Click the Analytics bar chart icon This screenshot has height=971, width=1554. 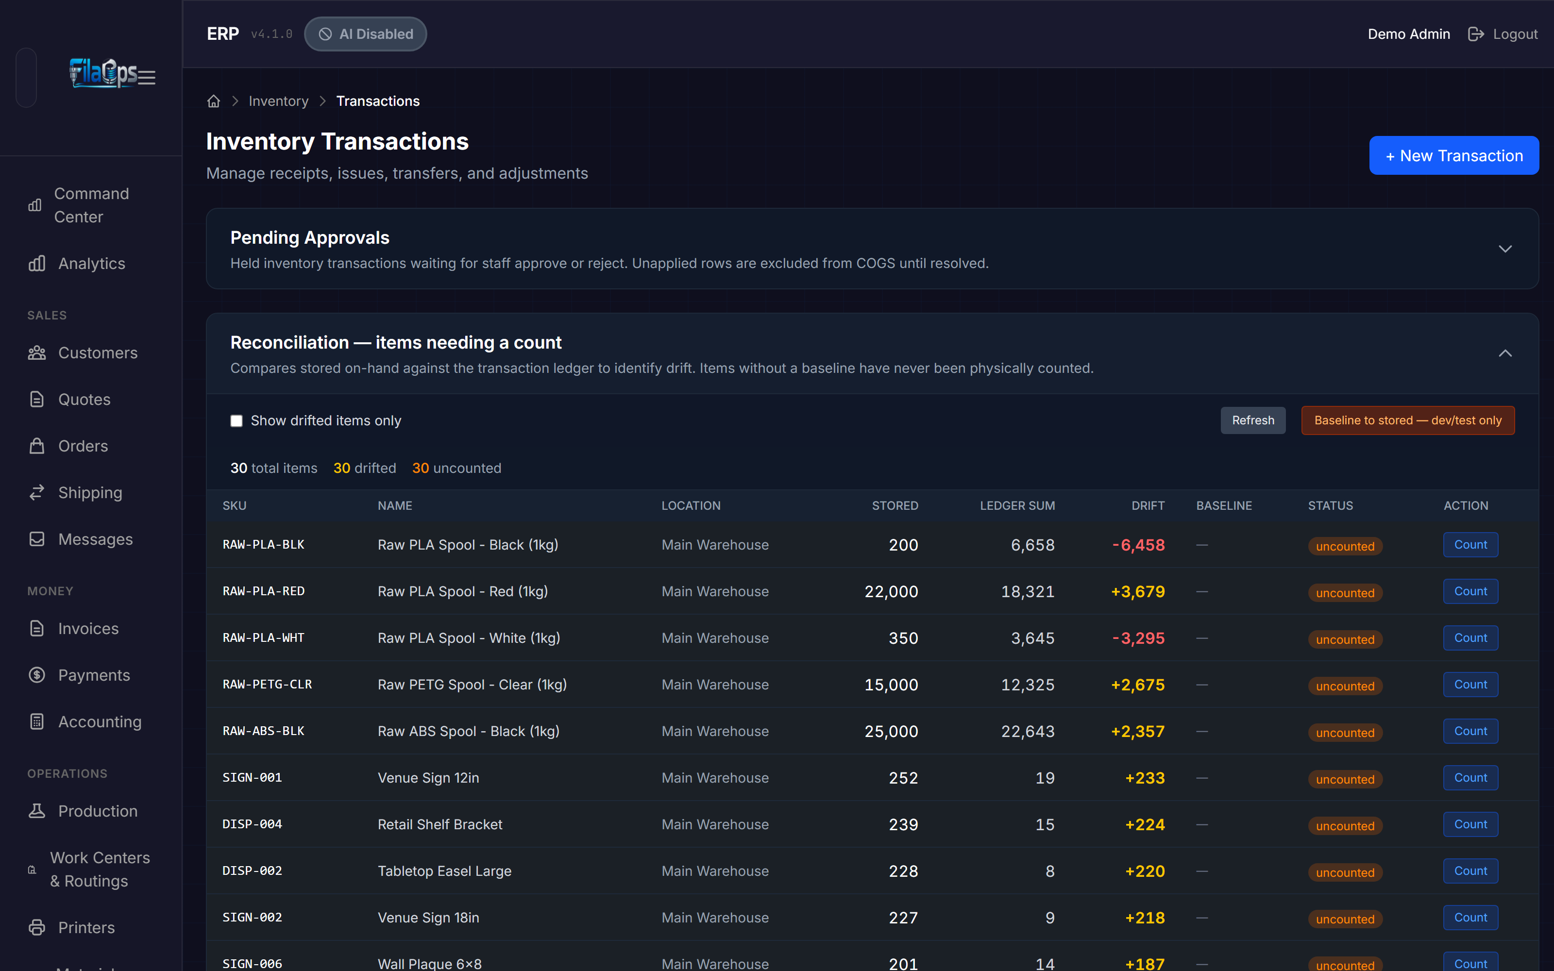tap(36, 263)
